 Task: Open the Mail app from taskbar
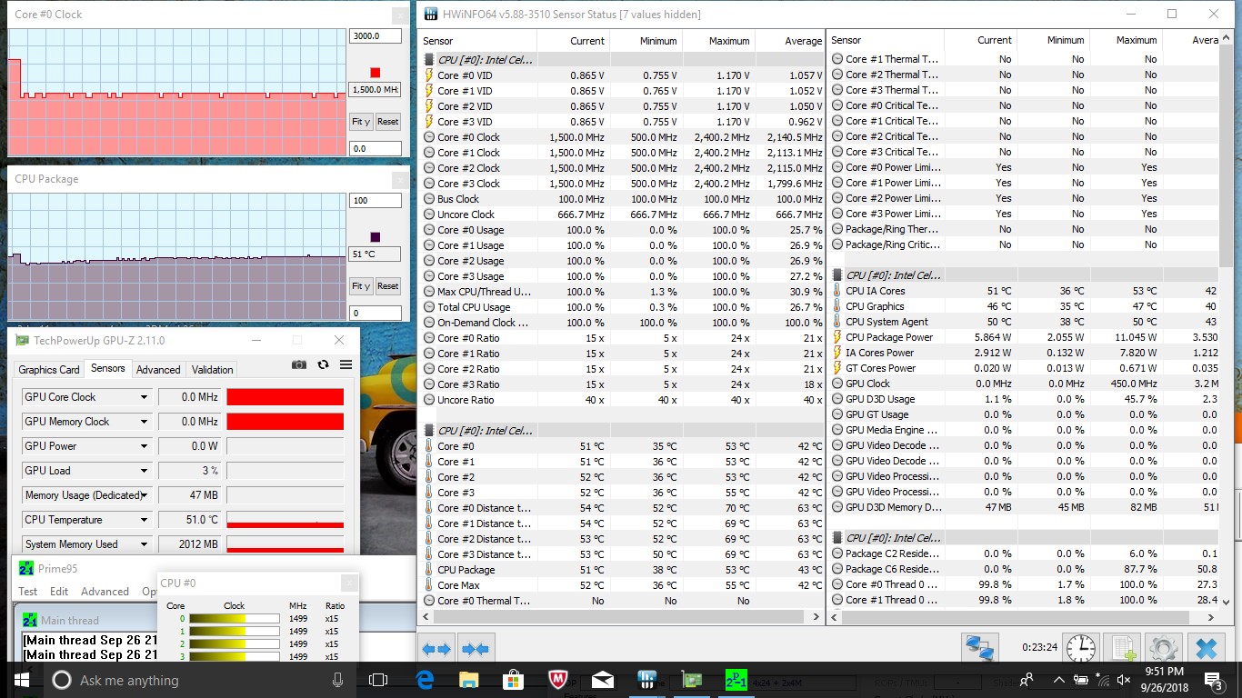coord(603,680)
